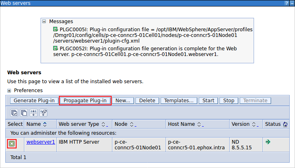Click the New... button

coord(123,101)
